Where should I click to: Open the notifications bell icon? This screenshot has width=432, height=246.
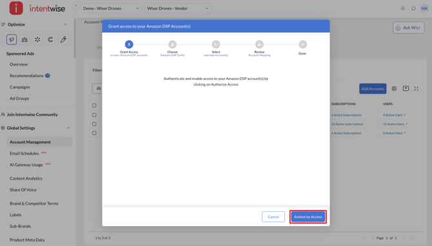403,8
